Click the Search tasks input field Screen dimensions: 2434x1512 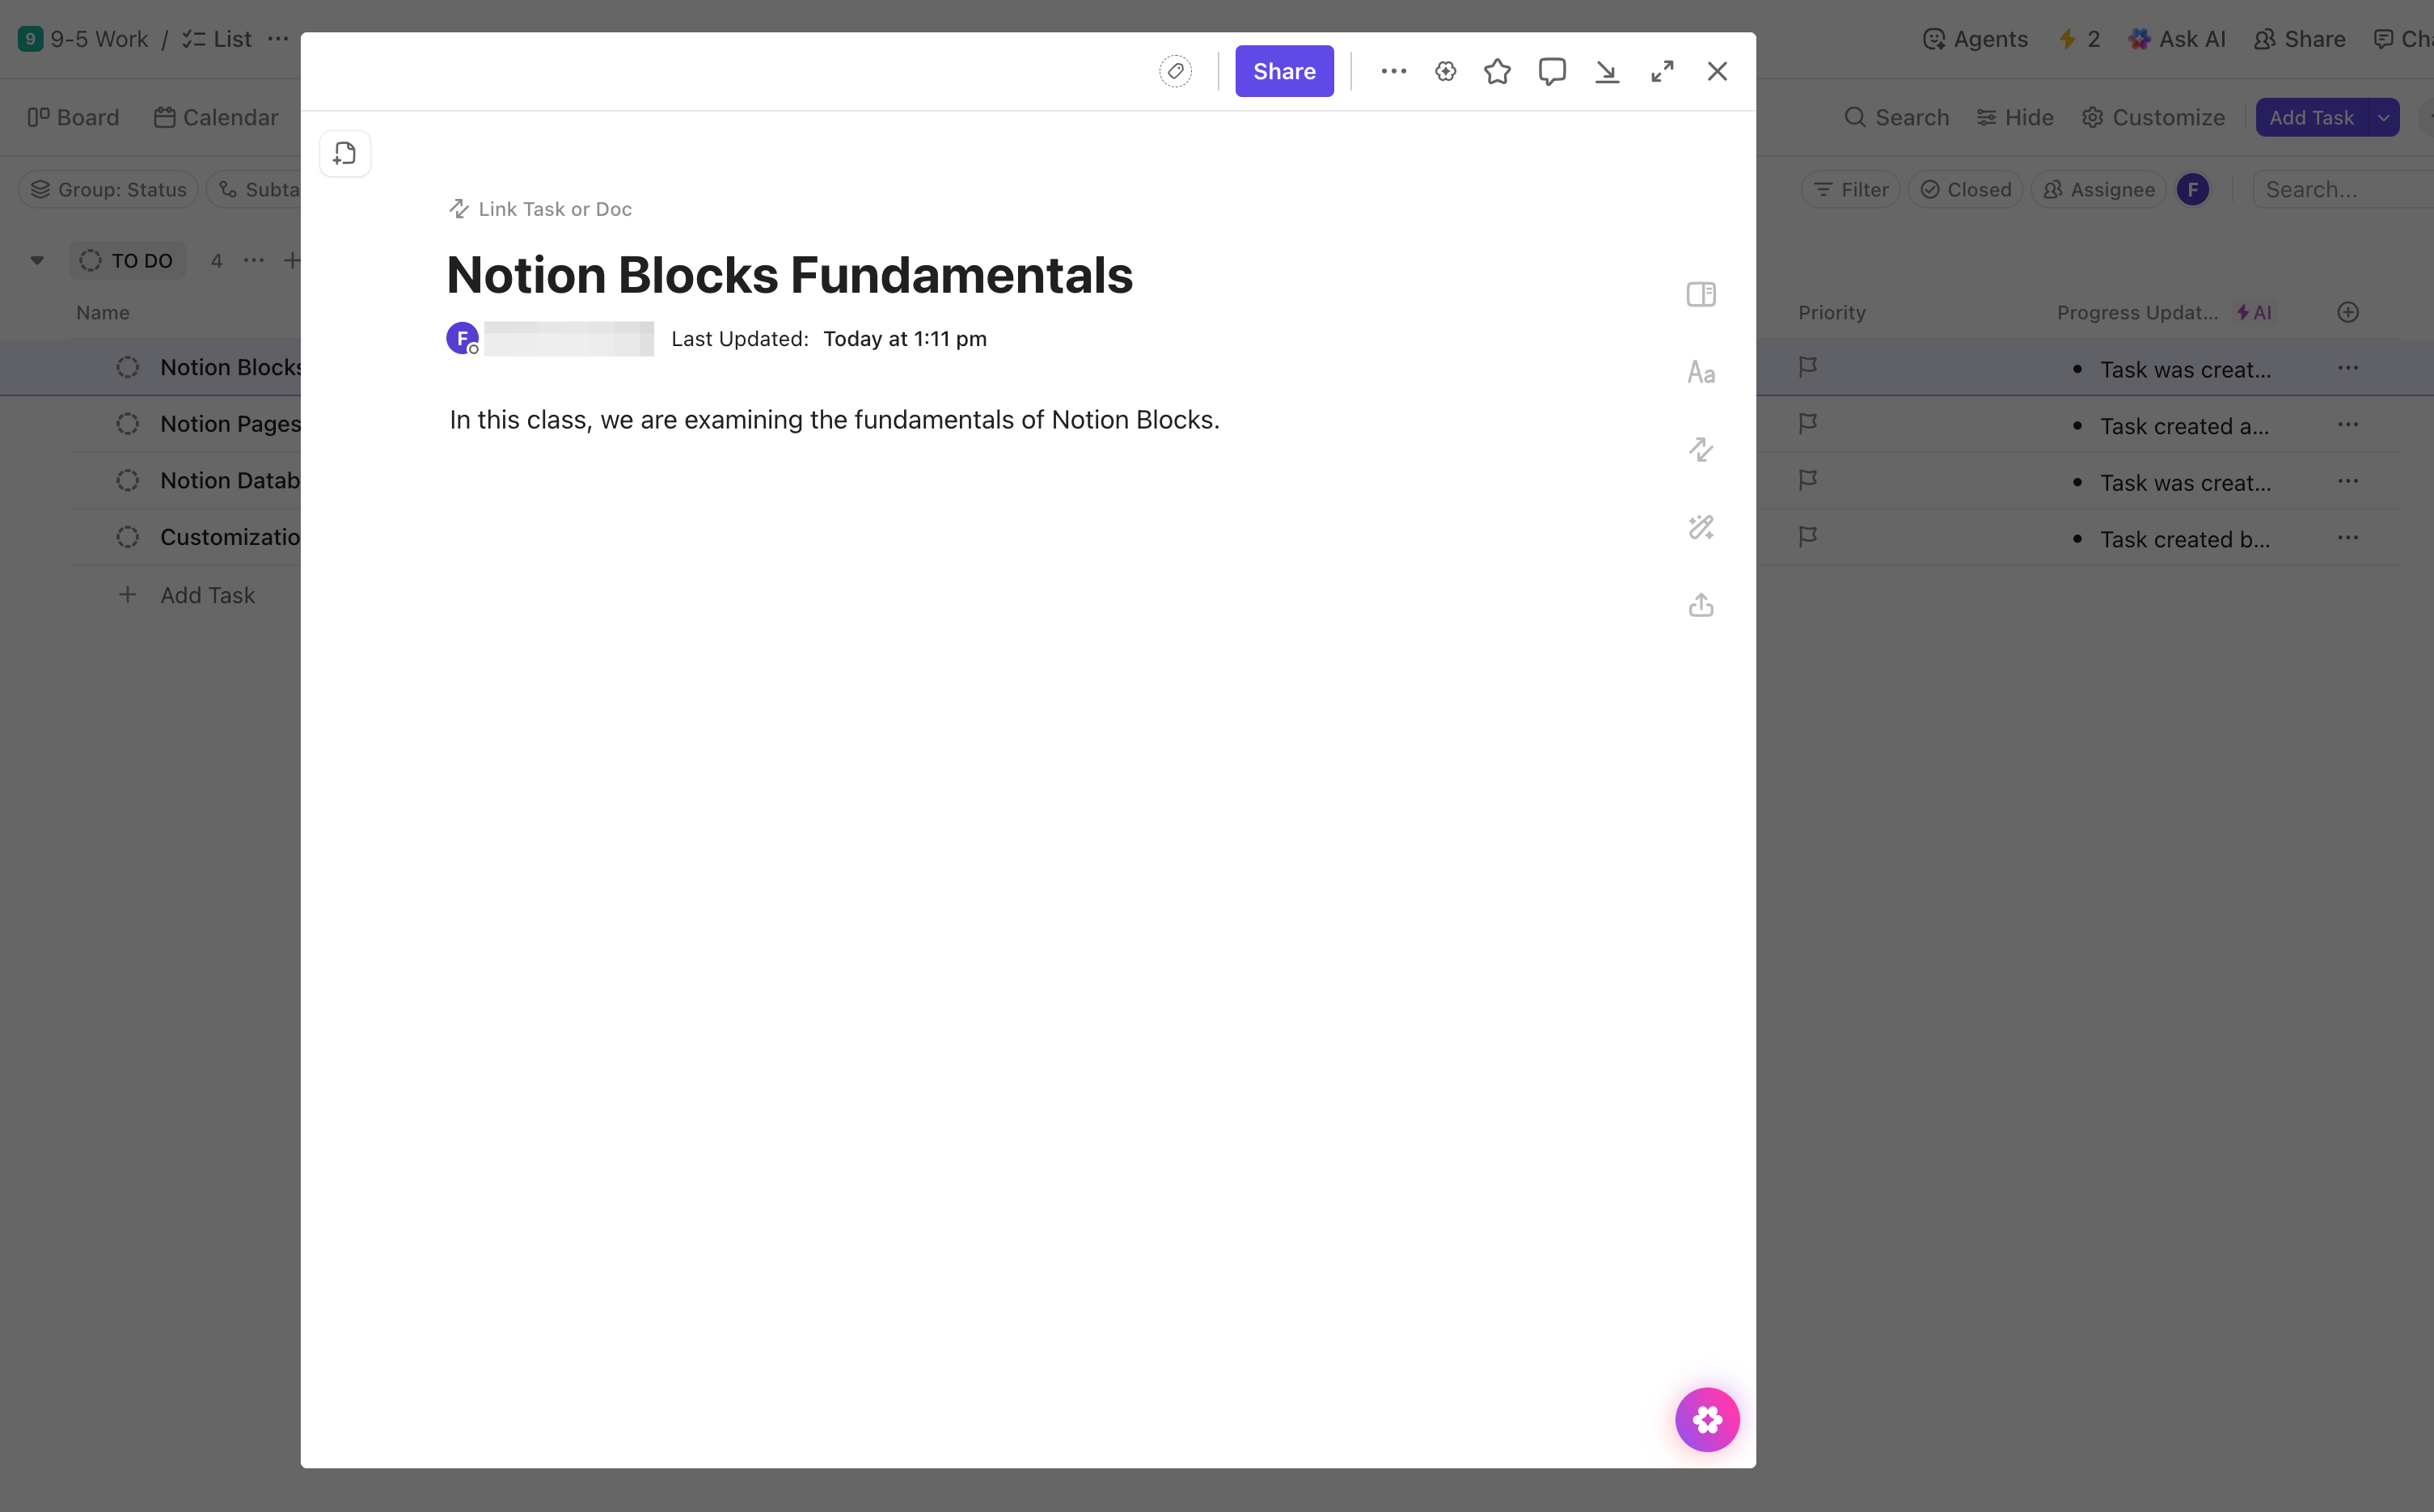pyautogui.click(x=2340, y=189)
